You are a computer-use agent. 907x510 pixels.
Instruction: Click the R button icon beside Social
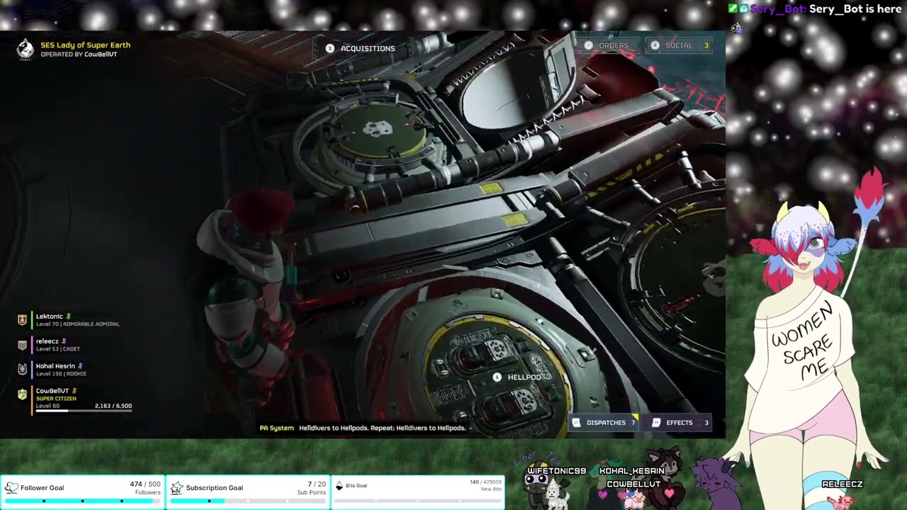click(x=655, y=45)
